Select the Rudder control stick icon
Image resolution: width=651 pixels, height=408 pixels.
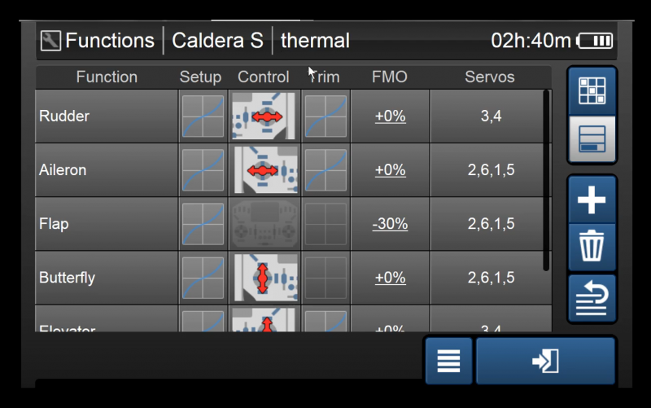264,116
